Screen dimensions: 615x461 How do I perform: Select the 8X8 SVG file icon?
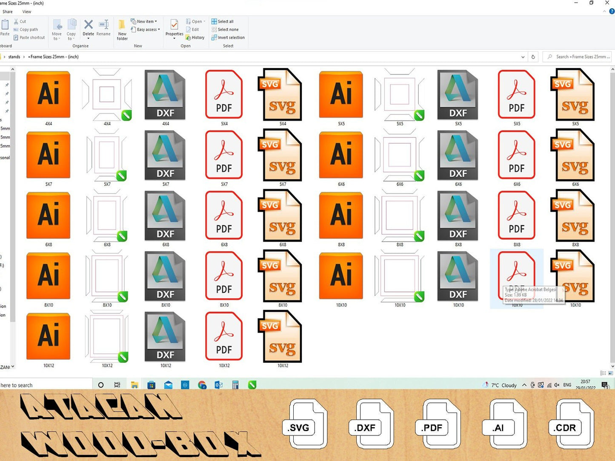pyautogui.click(x=575, y=216)
